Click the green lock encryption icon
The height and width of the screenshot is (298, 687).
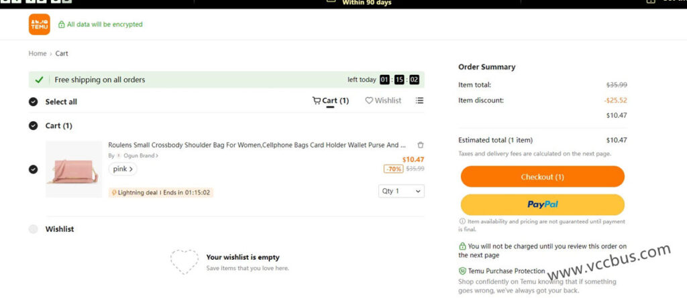point(62,25)
